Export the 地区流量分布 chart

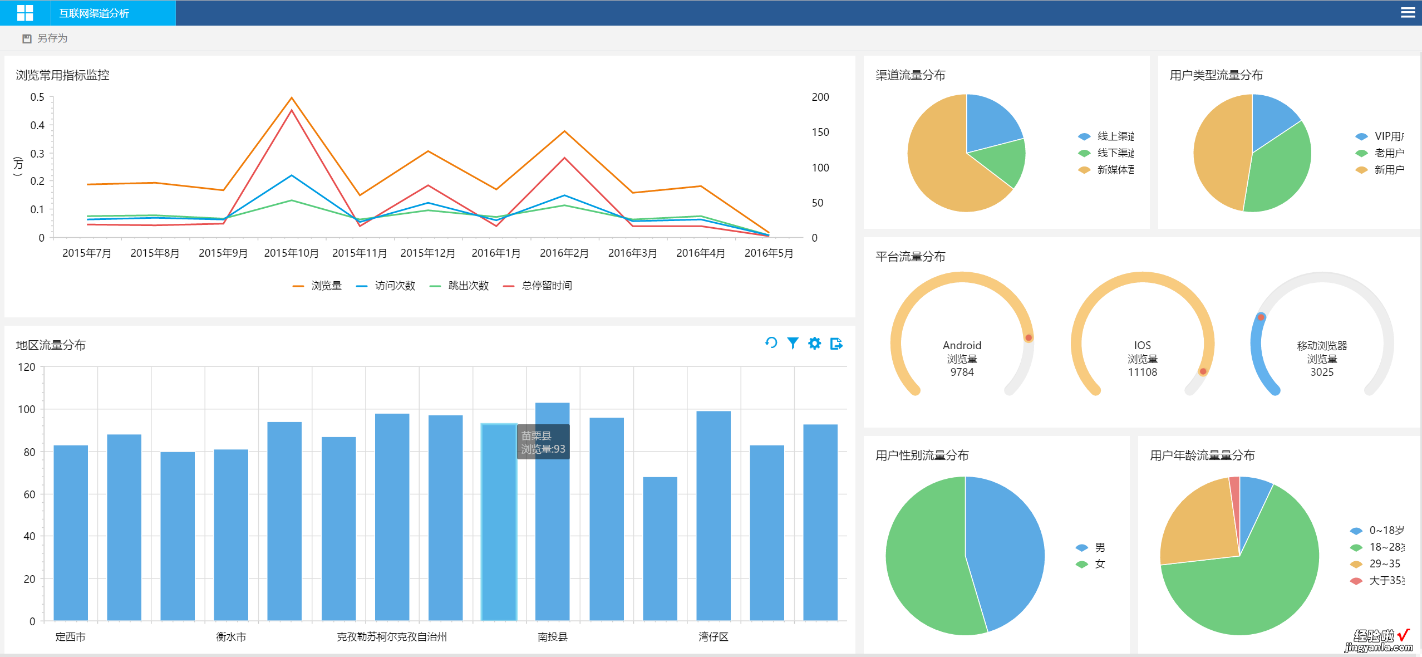pyautogui.click(x=836, y=343)
